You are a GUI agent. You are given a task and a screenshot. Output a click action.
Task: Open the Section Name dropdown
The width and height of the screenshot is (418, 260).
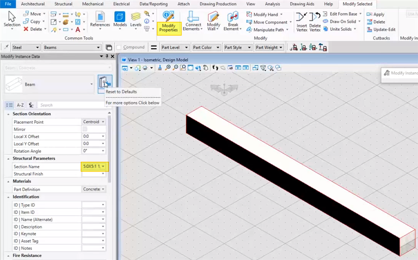click(x=103, y=167)
